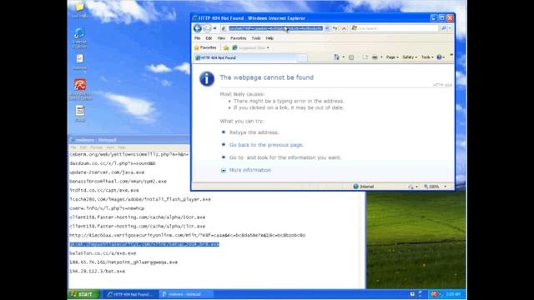The width and height of the screenshot is (534, 300).
Task: Click the leftmost system tray icon
Action: (412, 294)
